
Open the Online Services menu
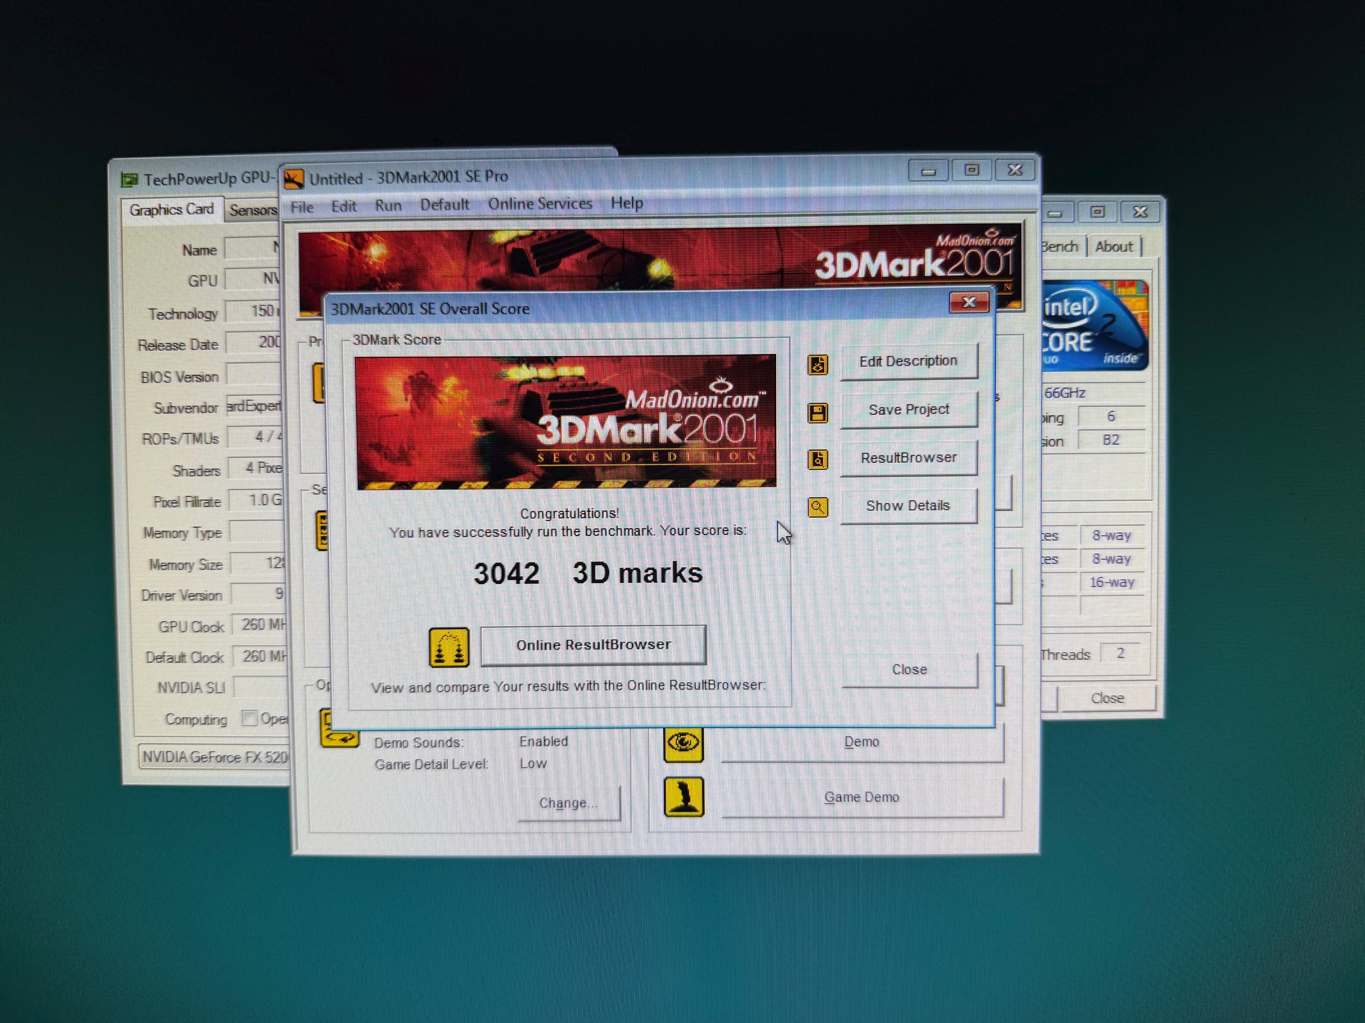[x=540, y=204]
